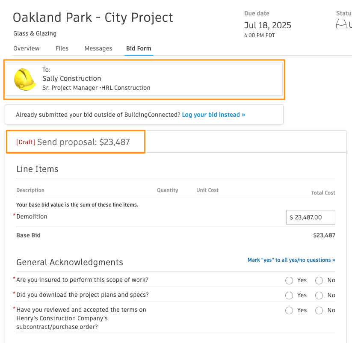Go to the Messages tab
Screen dimensions: 352x343
click(x=98, y=48)
